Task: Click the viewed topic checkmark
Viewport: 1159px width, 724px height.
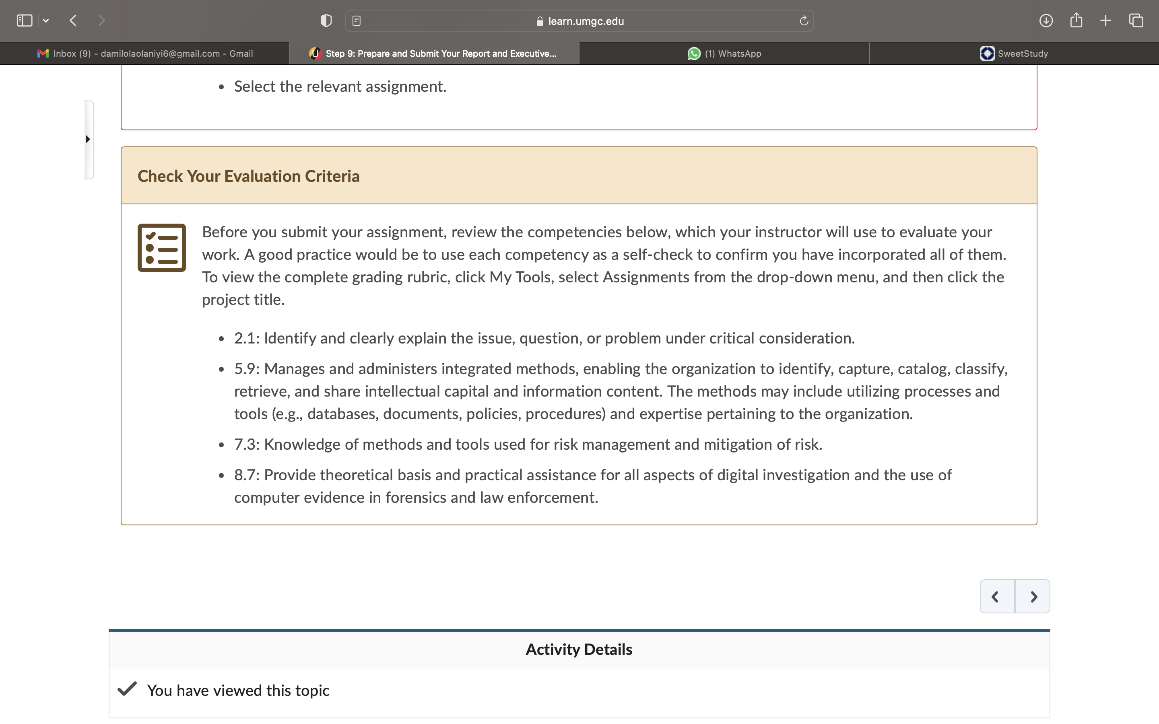Action: pyautogui.click(x=128, y=689)
